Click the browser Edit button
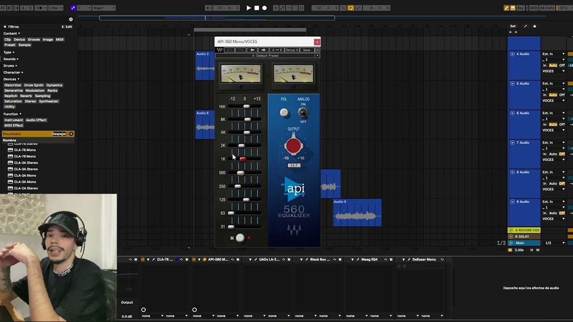The width and height of the screenshot is (573, 322). [x=67, y=27]
